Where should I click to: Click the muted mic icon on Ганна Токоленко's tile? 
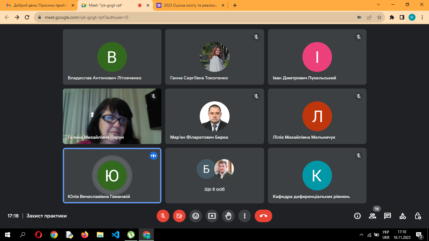click(x=256, y=37)
